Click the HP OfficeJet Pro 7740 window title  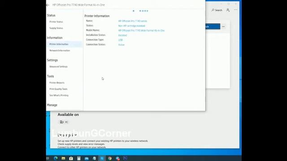click(79, 5)
